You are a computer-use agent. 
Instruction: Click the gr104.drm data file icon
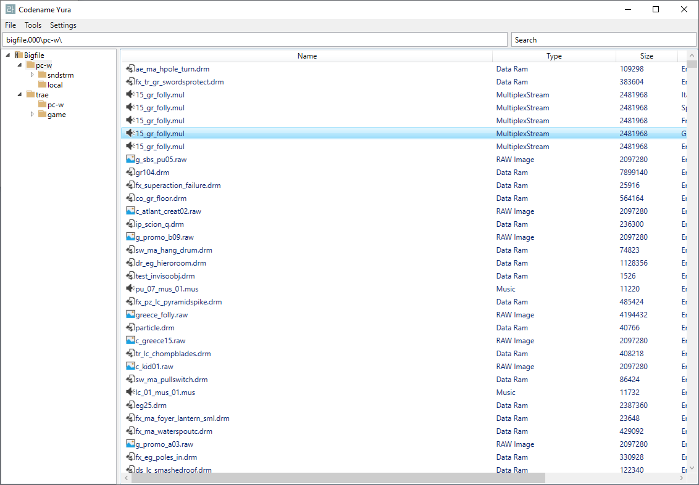point(130,173)
